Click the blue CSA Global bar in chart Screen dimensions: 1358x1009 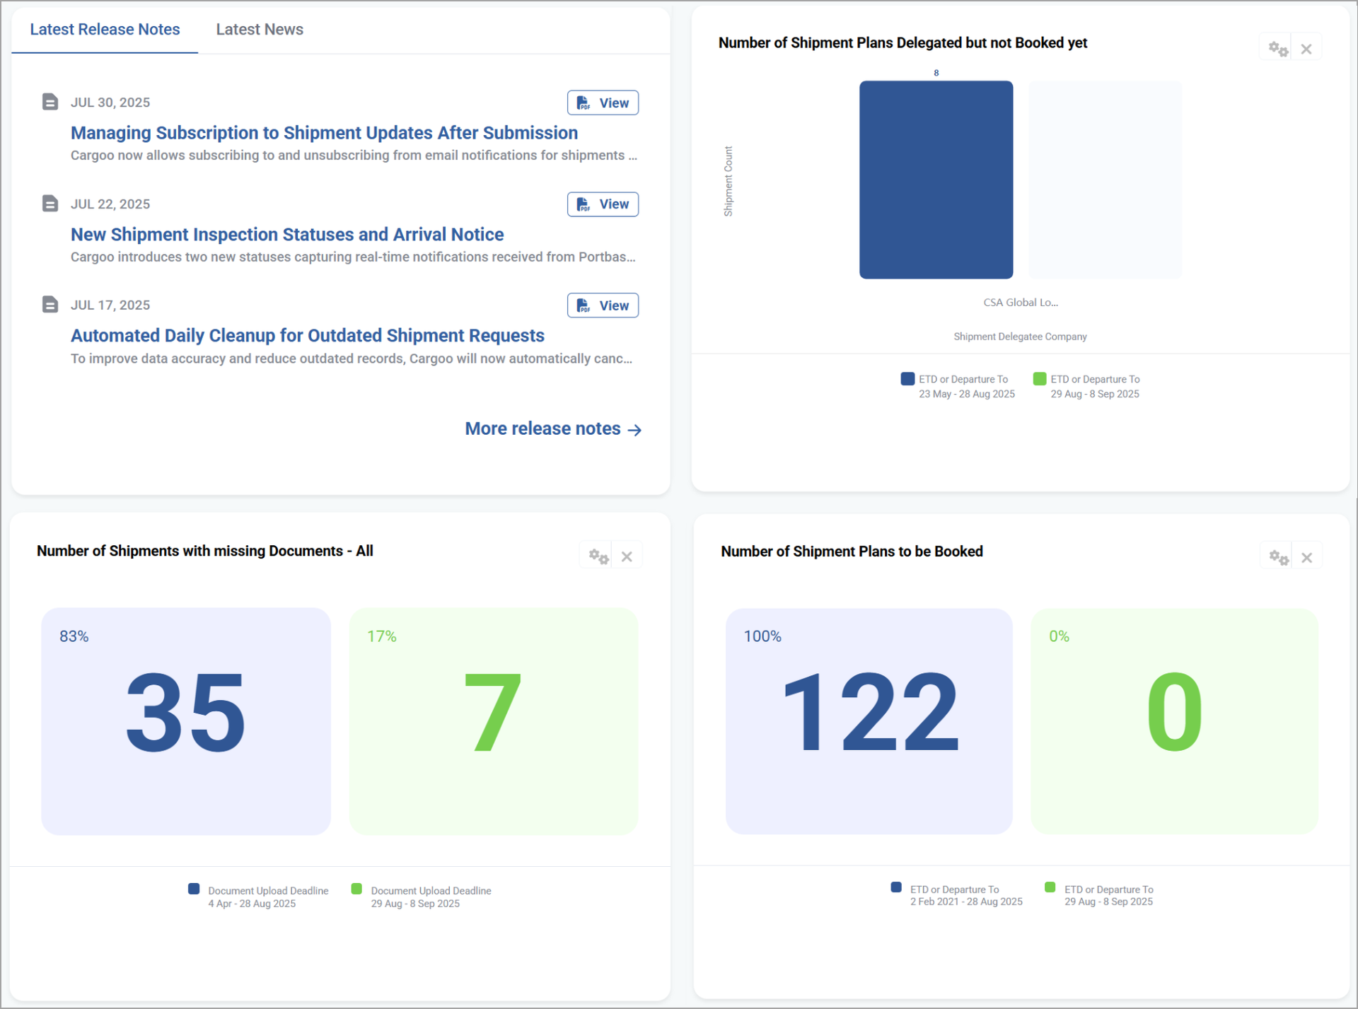[x=936, y=180]
